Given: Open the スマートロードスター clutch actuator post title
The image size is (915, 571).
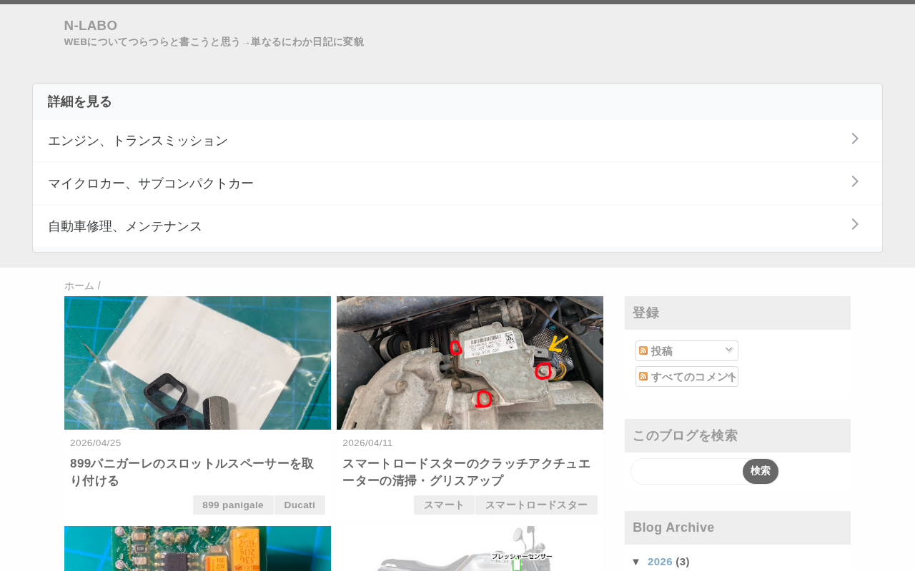Looking at the screenshot, I should tap(466, 472).
